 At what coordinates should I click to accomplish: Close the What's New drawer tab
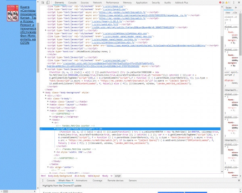(72, 180)
